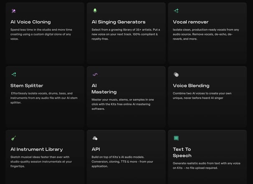Viewport: 253px width, 184px height.
Task: Click the Stem Splitter description text
Action: (44, 98)
